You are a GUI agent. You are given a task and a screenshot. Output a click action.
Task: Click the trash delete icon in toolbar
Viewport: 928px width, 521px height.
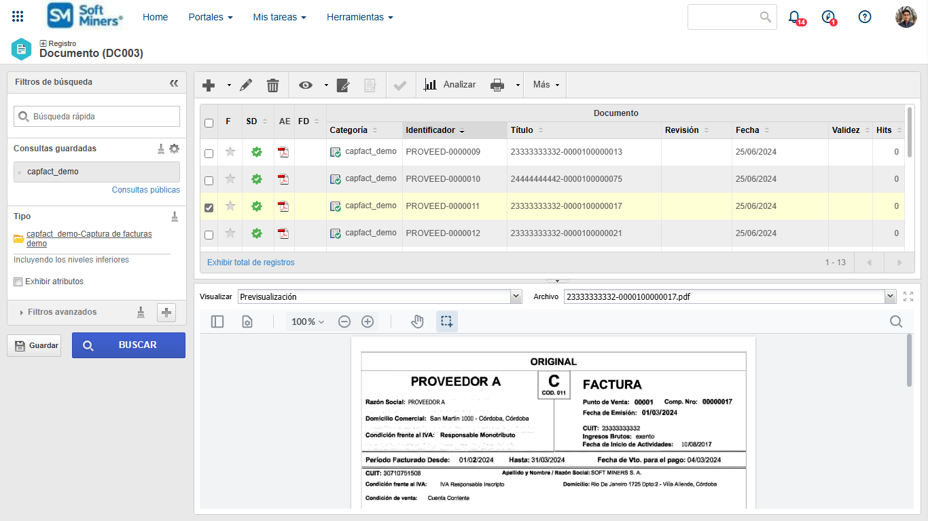[272, 85]
